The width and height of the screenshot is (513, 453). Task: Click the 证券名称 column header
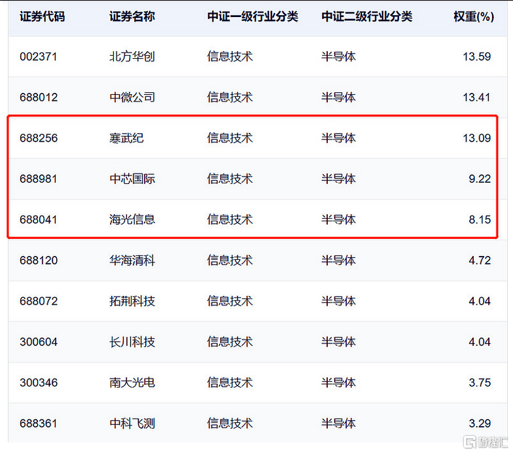pos(132,16)
